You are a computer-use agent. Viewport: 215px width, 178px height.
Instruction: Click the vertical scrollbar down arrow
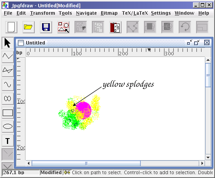pos(208,157)
